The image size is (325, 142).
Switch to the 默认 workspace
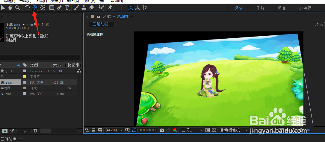pos(238,8)
